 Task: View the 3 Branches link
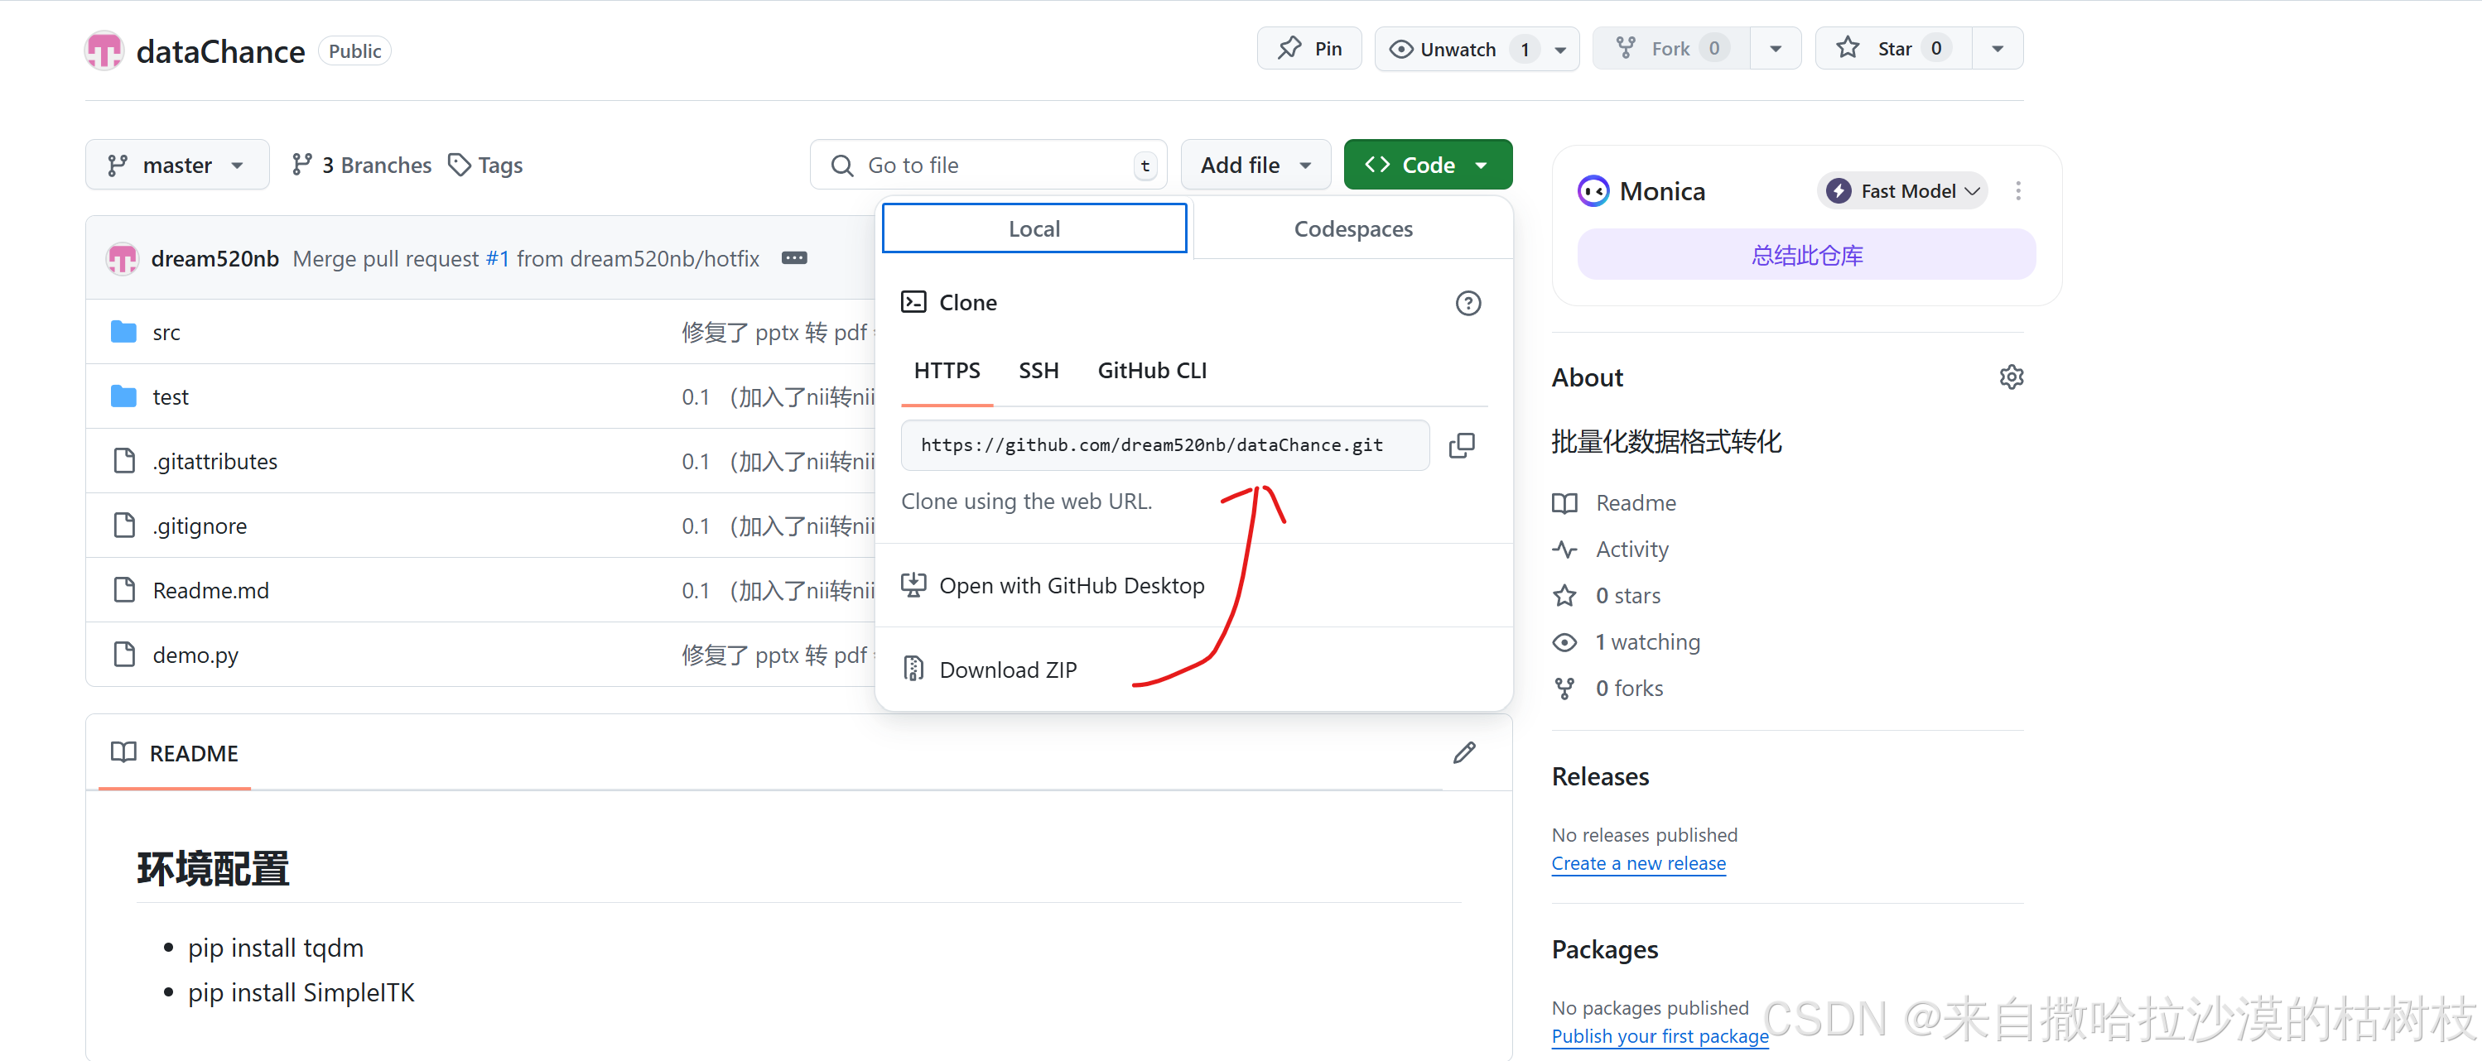point(361,166)
